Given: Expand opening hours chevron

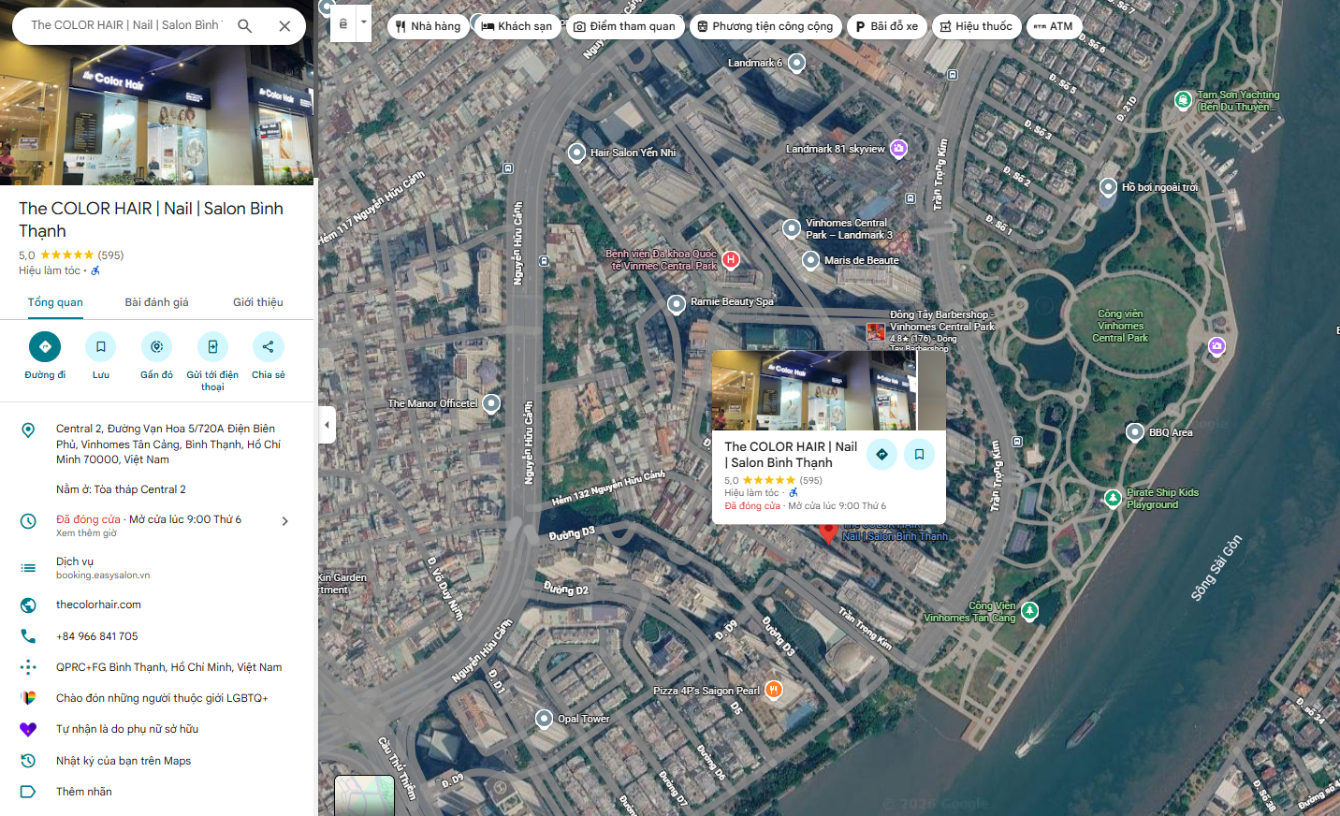Looking at the screenshot, I should 285,521.
